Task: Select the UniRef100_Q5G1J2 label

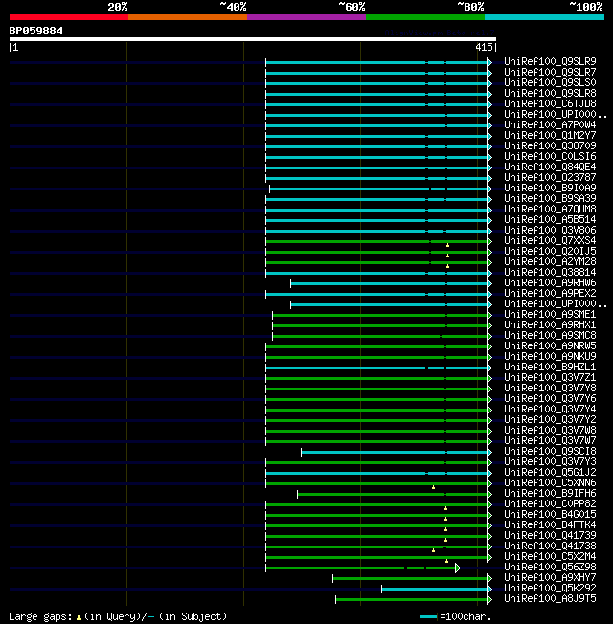Action: (550, 473)
